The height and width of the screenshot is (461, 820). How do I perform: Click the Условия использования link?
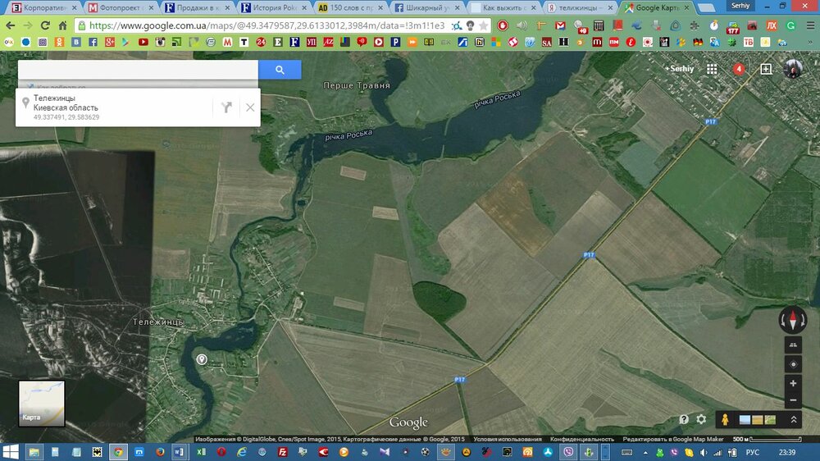pyautogui.click(x=507, y=439)
